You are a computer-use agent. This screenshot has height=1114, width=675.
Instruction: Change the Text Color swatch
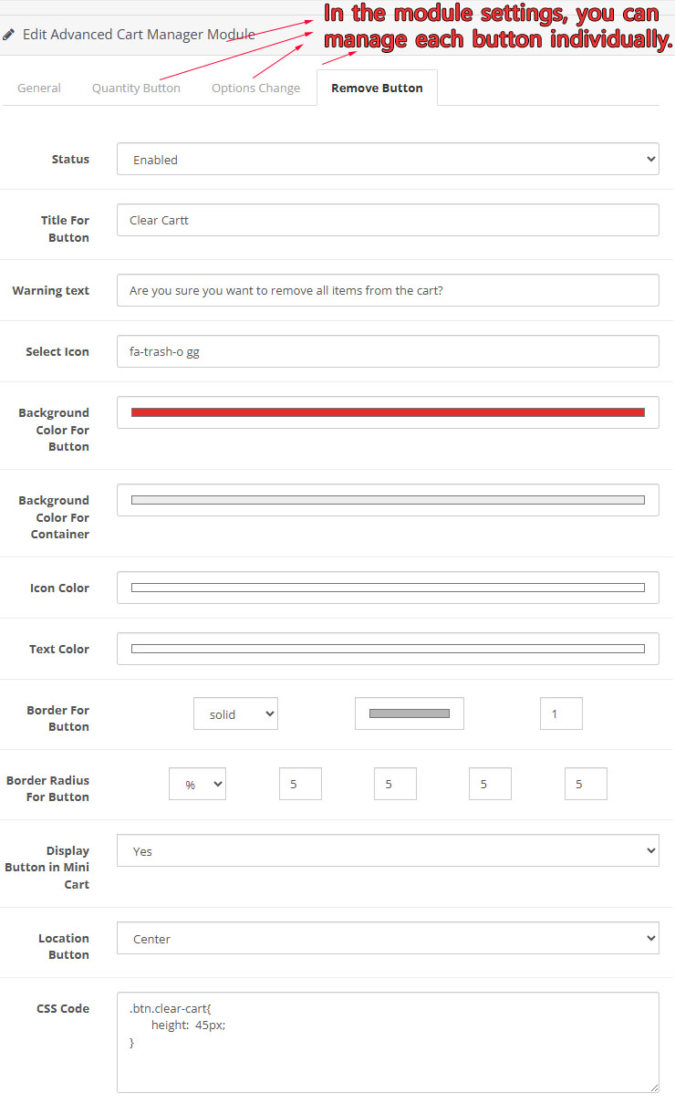(388, 649)
